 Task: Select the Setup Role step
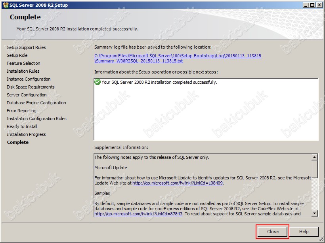pyautogui.click(x=17, y=55)
